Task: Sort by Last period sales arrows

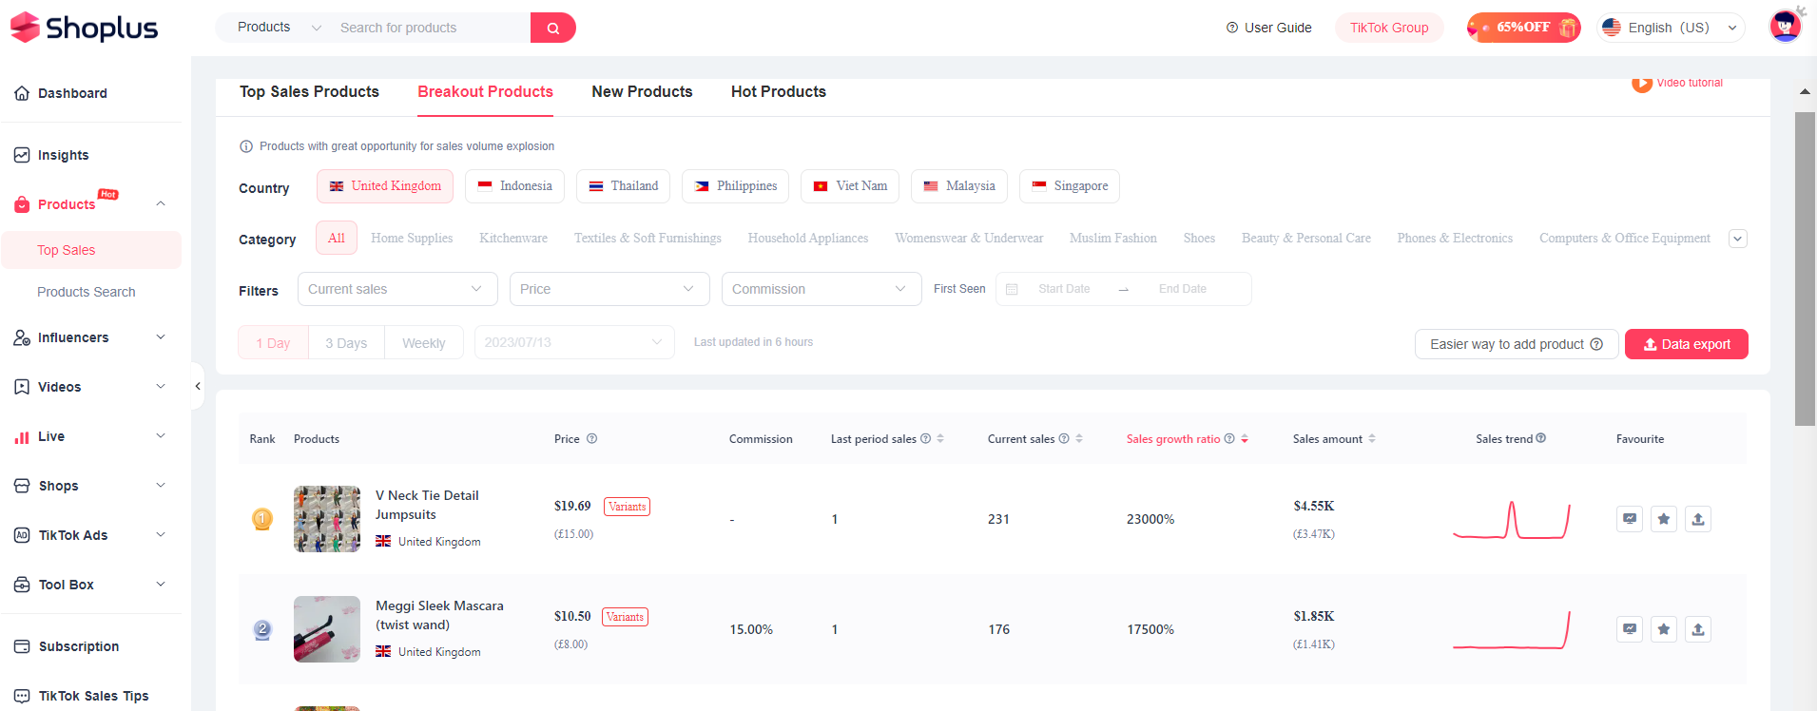Action: point(940,439)
